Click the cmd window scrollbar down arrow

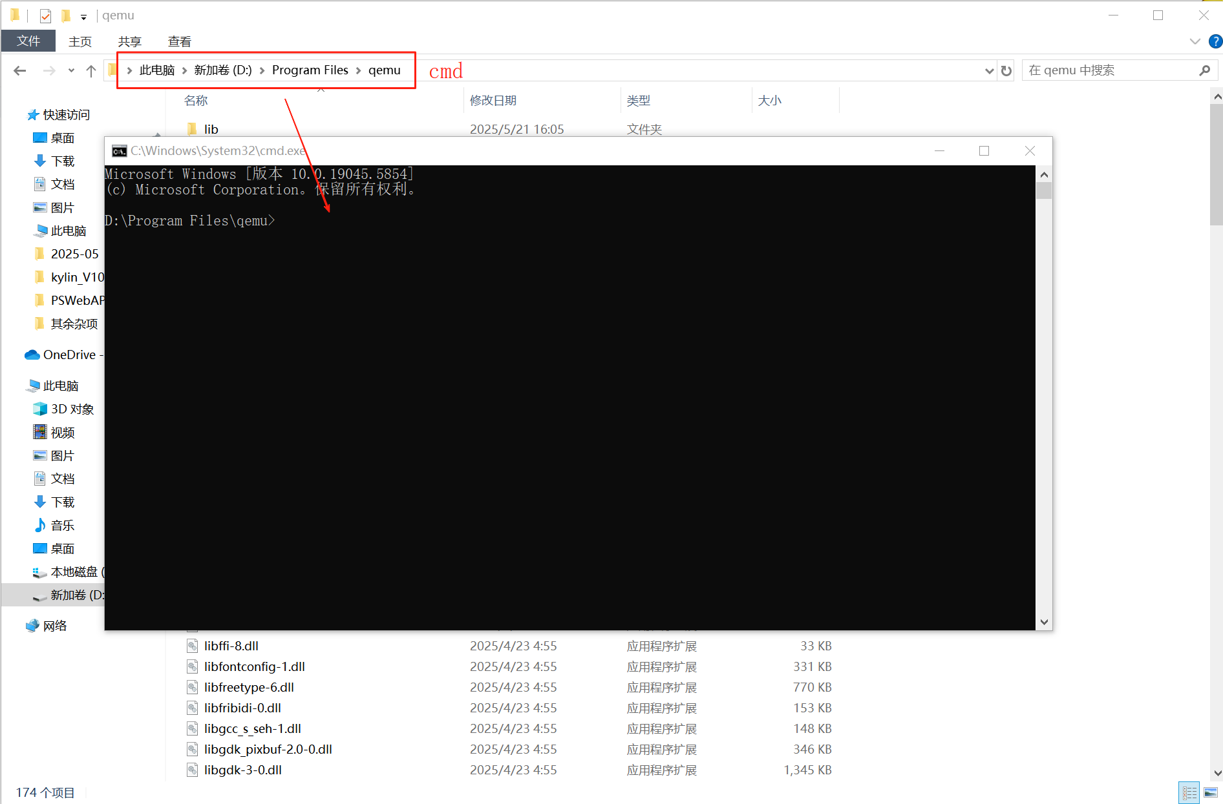(x=1043, y=621)
